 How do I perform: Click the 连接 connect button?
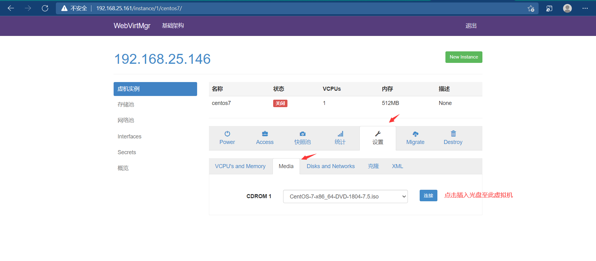(x=428, y=196)
